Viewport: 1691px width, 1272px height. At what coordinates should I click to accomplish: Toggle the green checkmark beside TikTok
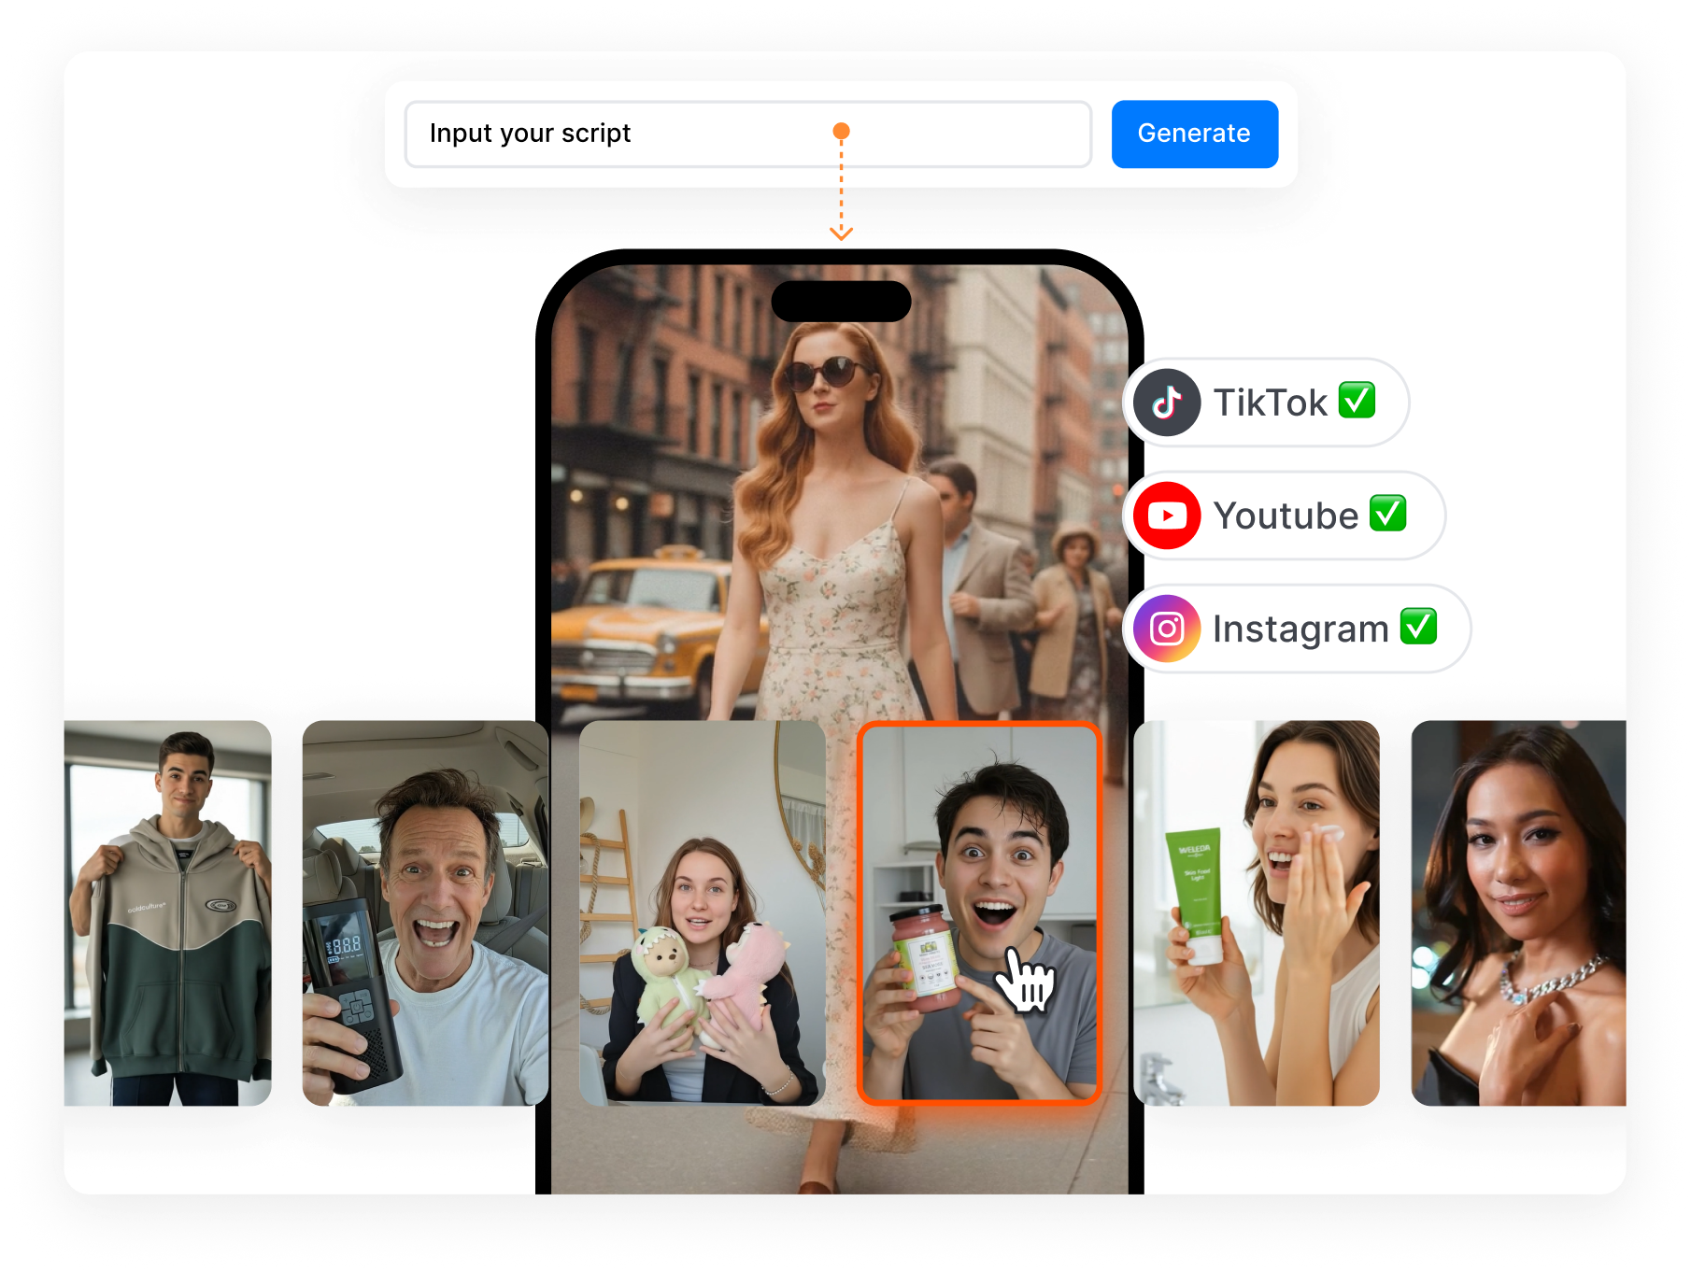pyautogui.click(x=1357, y=401)
